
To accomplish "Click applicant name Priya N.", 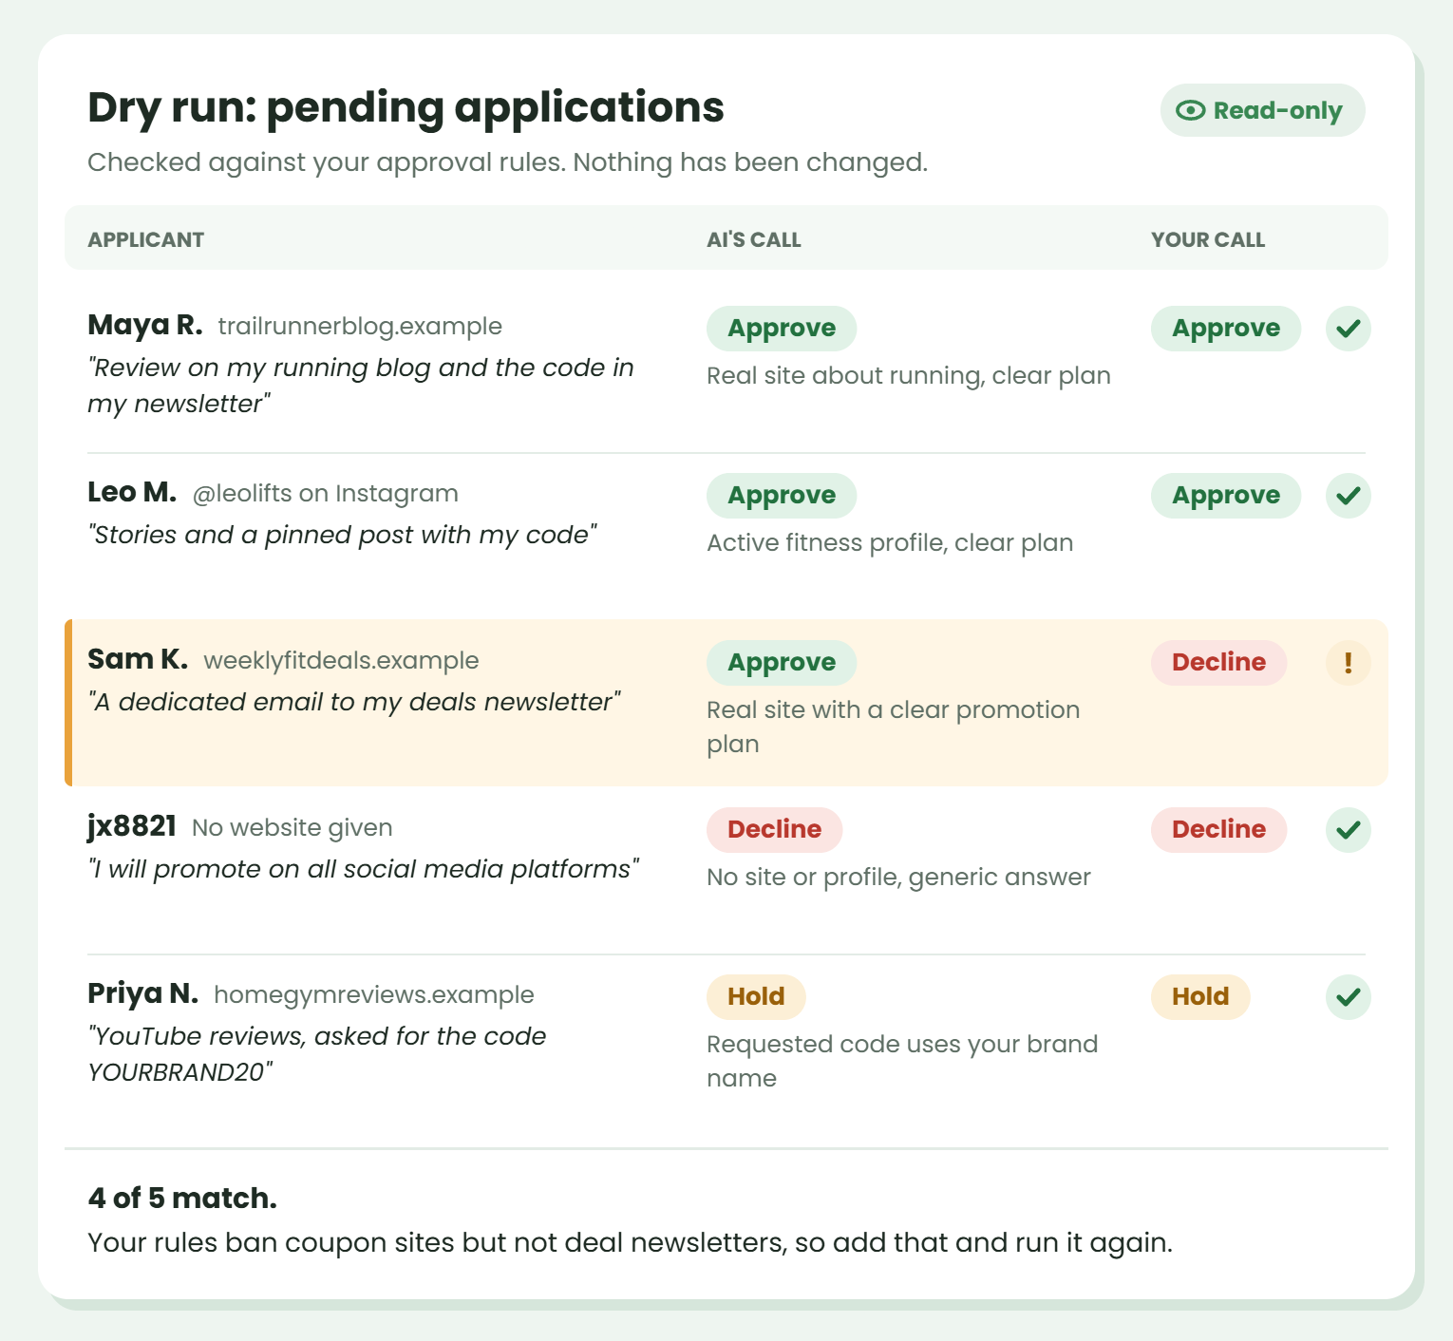I will point(143,993).
